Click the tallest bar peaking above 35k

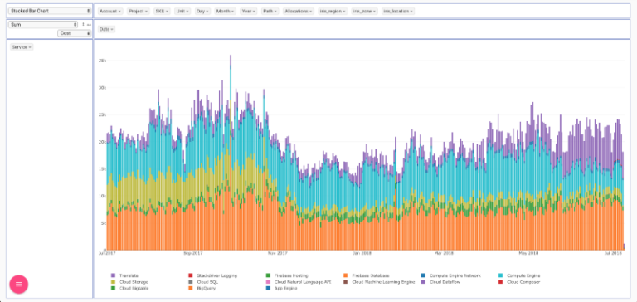pos(231,153)
